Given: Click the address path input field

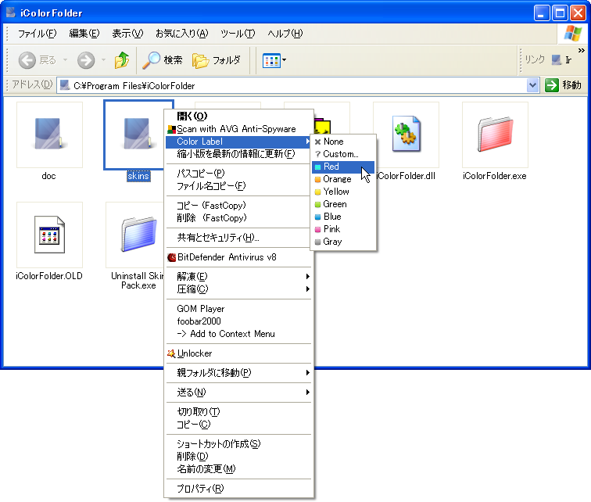Looking at the screenshot, I should (298, 85).
